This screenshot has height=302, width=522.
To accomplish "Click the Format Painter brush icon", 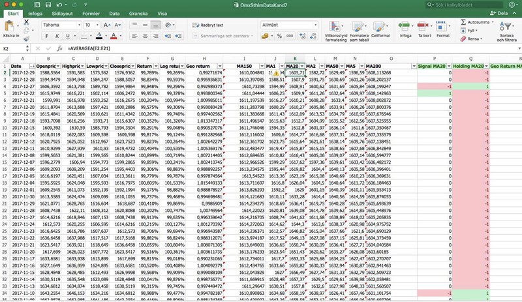I will 27,38.
